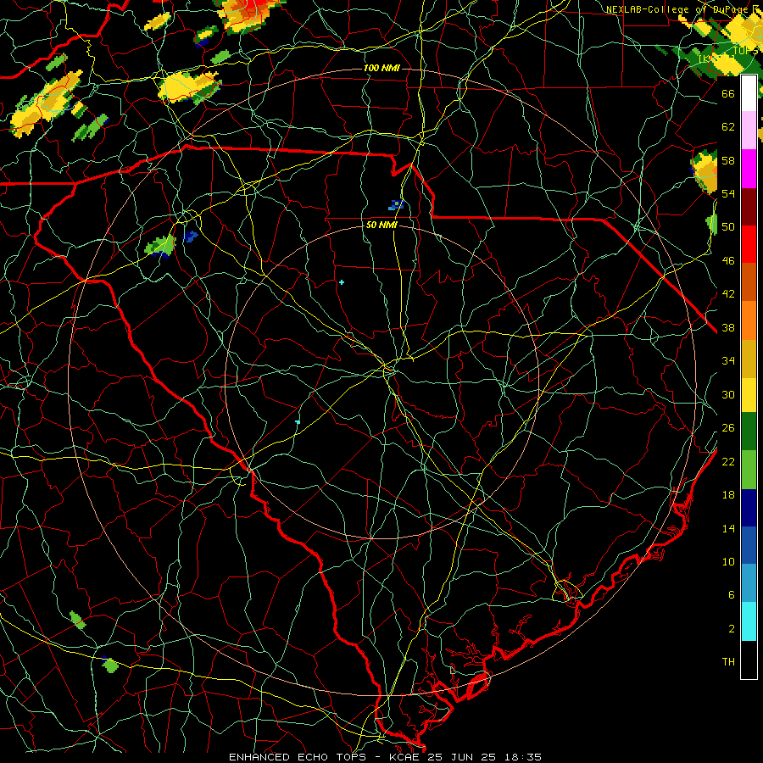Click the white swatch in the legend

pos(749,93)
